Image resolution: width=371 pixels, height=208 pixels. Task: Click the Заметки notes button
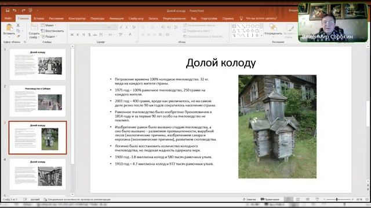[249, 199]
